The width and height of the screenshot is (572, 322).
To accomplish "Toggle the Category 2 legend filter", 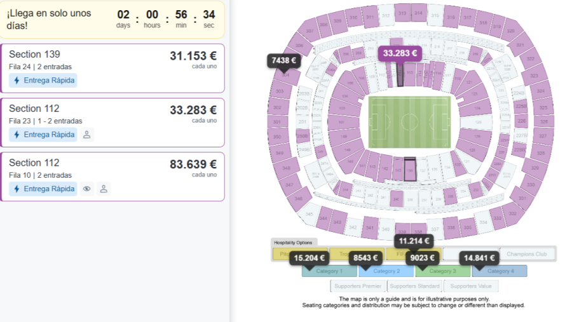I will click(386, 271).
